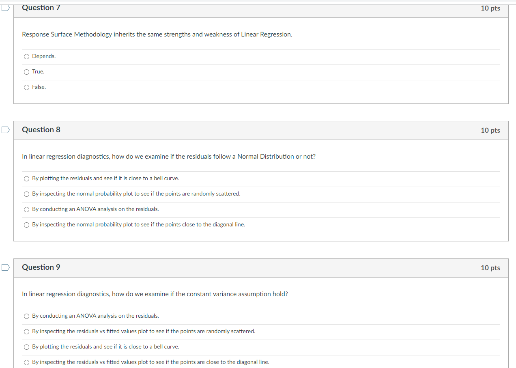Select the 'Depends.' answer for Question 7
The image size is (516, 368).
[26, 56]
